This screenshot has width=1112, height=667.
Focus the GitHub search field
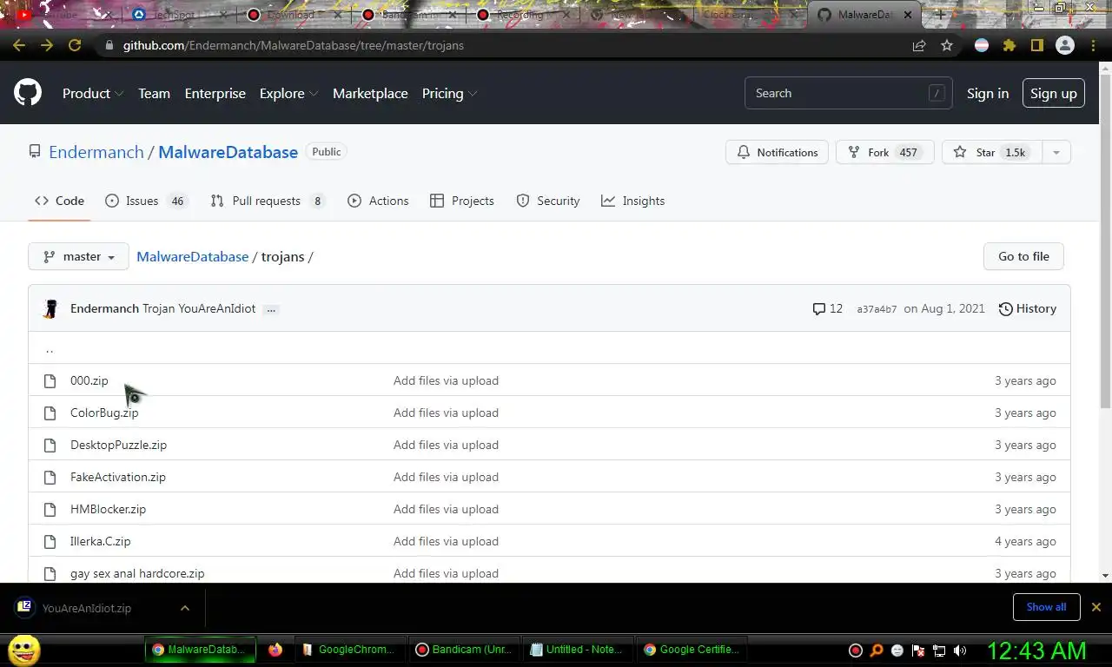click(848, 93)
